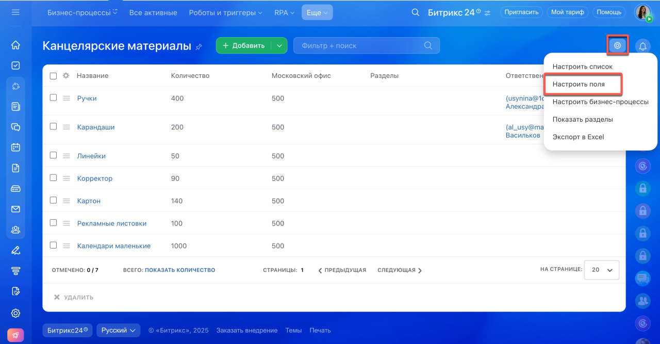Click the search magnifier in top bar
This screenshot has height=344, width=660.
click(415, 12)
